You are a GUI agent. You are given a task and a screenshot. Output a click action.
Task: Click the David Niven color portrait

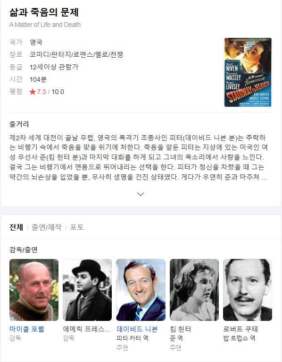click(x=141, y=290)
